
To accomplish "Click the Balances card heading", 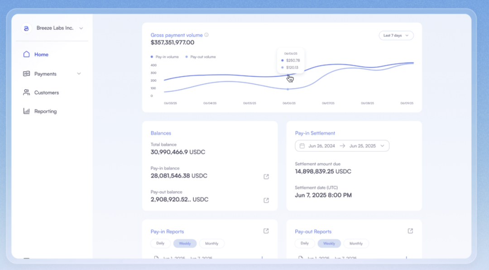I will click(161, 133).
